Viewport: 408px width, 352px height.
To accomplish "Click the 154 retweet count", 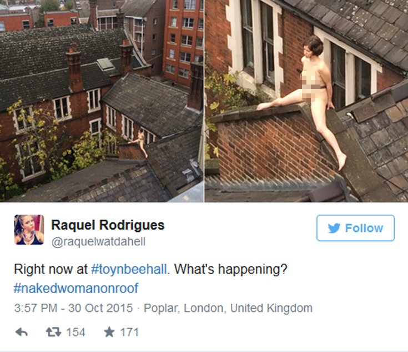I will (x=75, y=332).
